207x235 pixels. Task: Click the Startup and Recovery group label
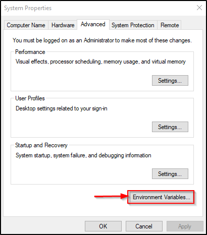click(x=41, y=145)
